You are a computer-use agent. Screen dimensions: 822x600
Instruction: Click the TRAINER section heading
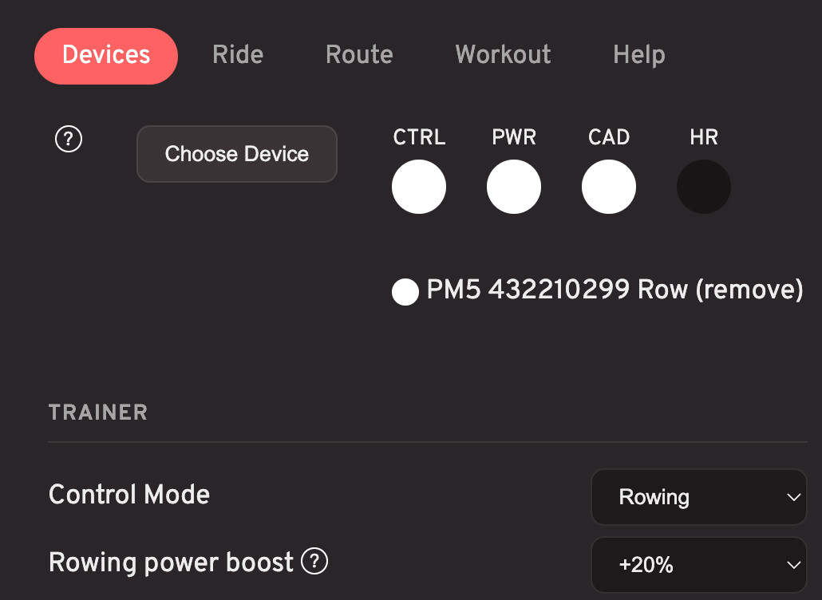point(98,412)
